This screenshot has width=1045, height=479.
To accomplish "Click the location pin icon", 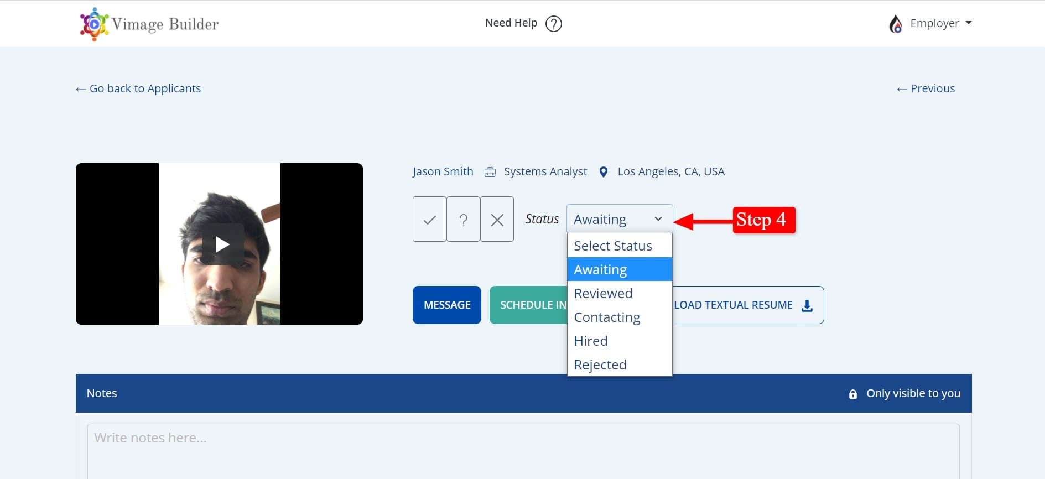I will (604, 172).
